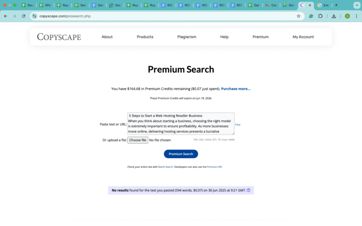Open the Products menu
The image size is (362, 226).
tap(145, 37)
